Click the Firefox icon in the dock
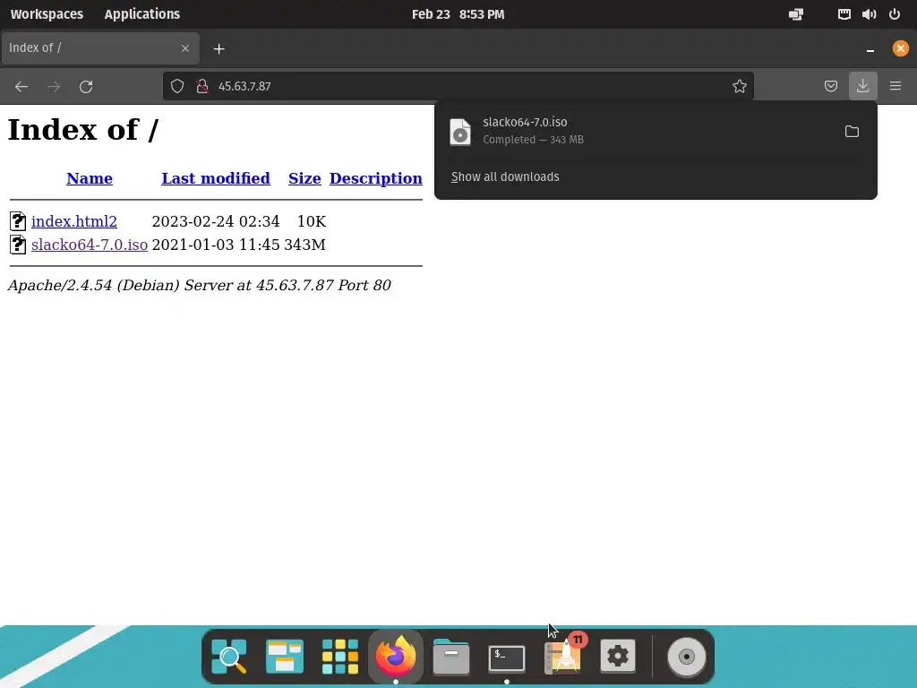The height and width of the screenshot is (688, 917). pyautogui.click(x=396, y=657)
